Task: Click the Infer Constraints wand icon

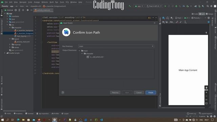Action: (181, 22)
